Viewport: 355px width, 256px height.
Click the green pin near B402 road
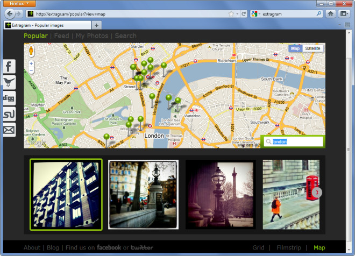[x=150, y=60]
